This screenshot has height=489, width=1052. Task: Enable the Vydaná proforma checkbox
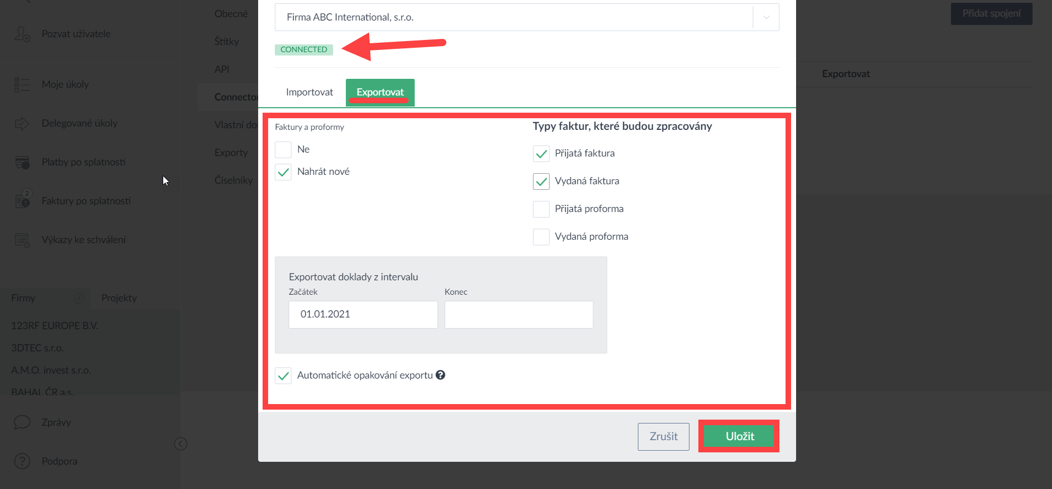[x=541, y=237]
